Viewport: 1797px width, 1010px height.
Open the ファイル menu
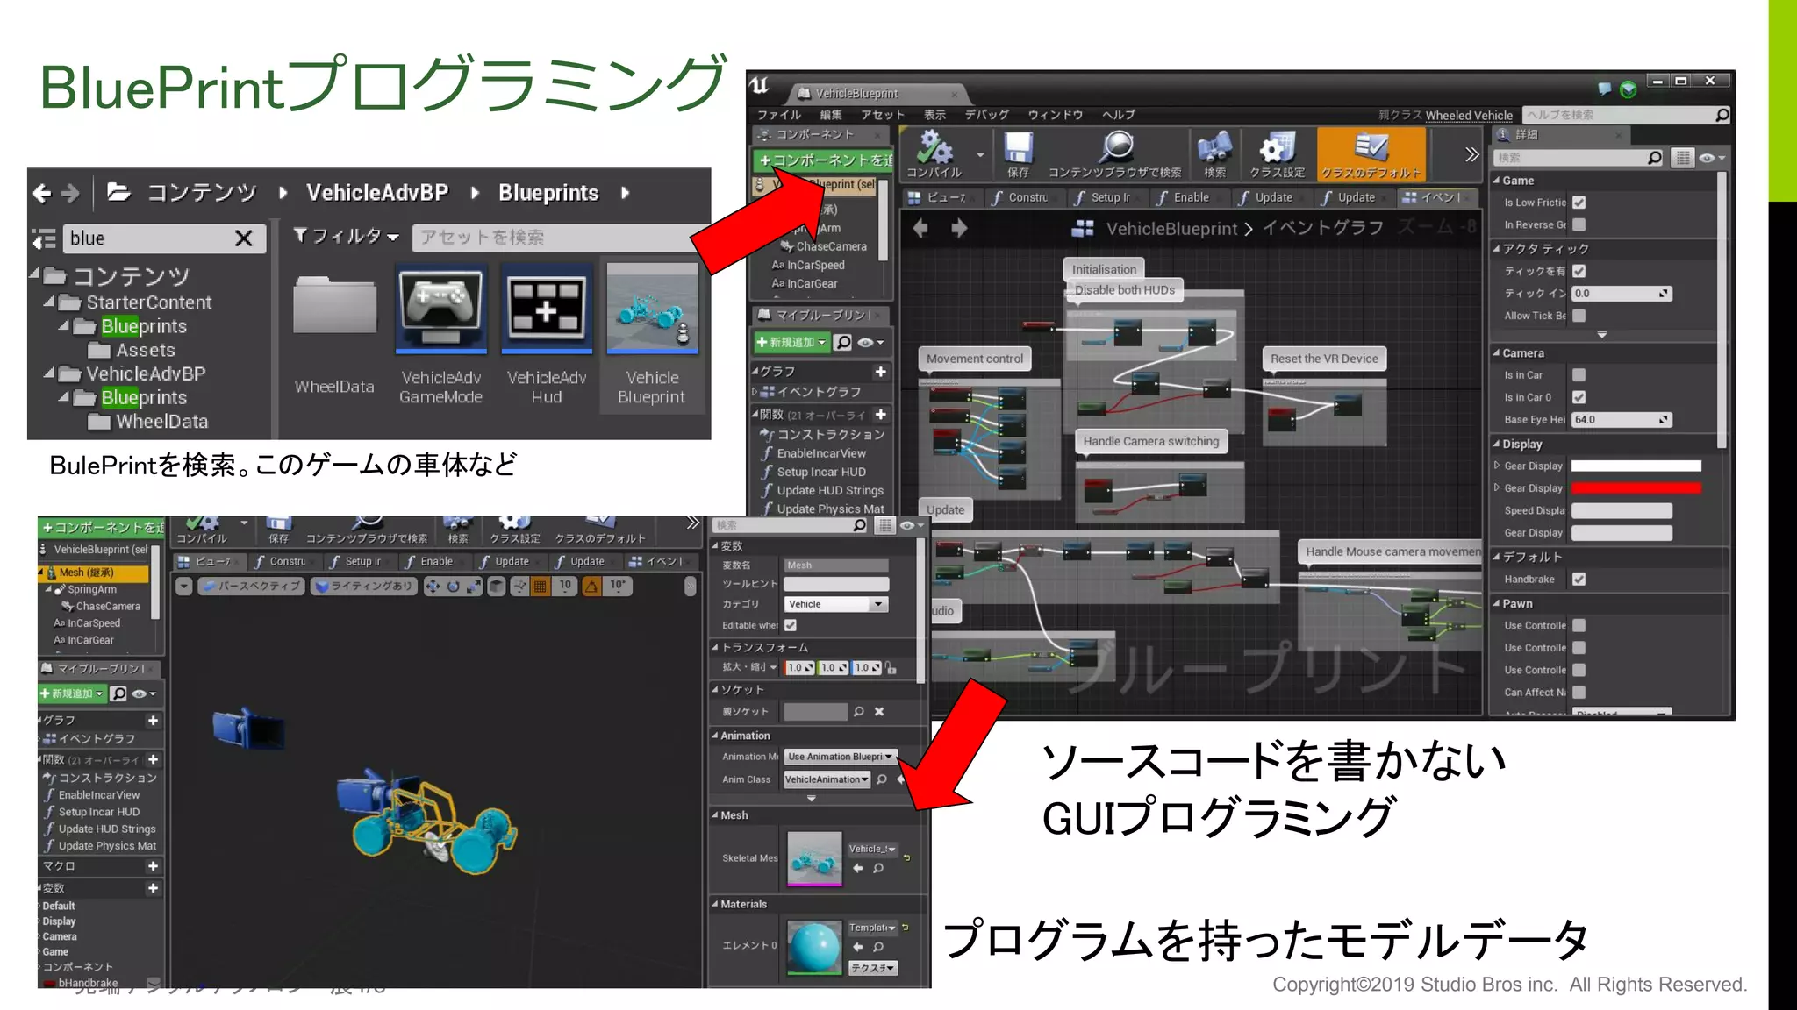778,115
